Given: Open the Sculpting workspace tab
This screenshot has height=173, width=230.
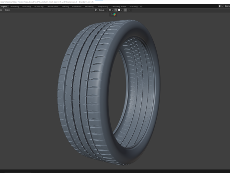Looking at the screenshot, I should point(26,7).
